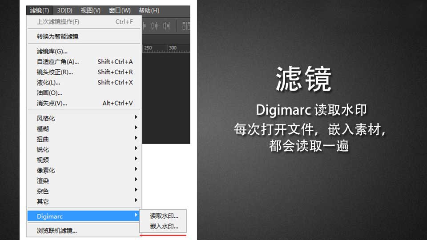Expand the 杂色 submenu

pyautogui.click(x=85, y=191)
